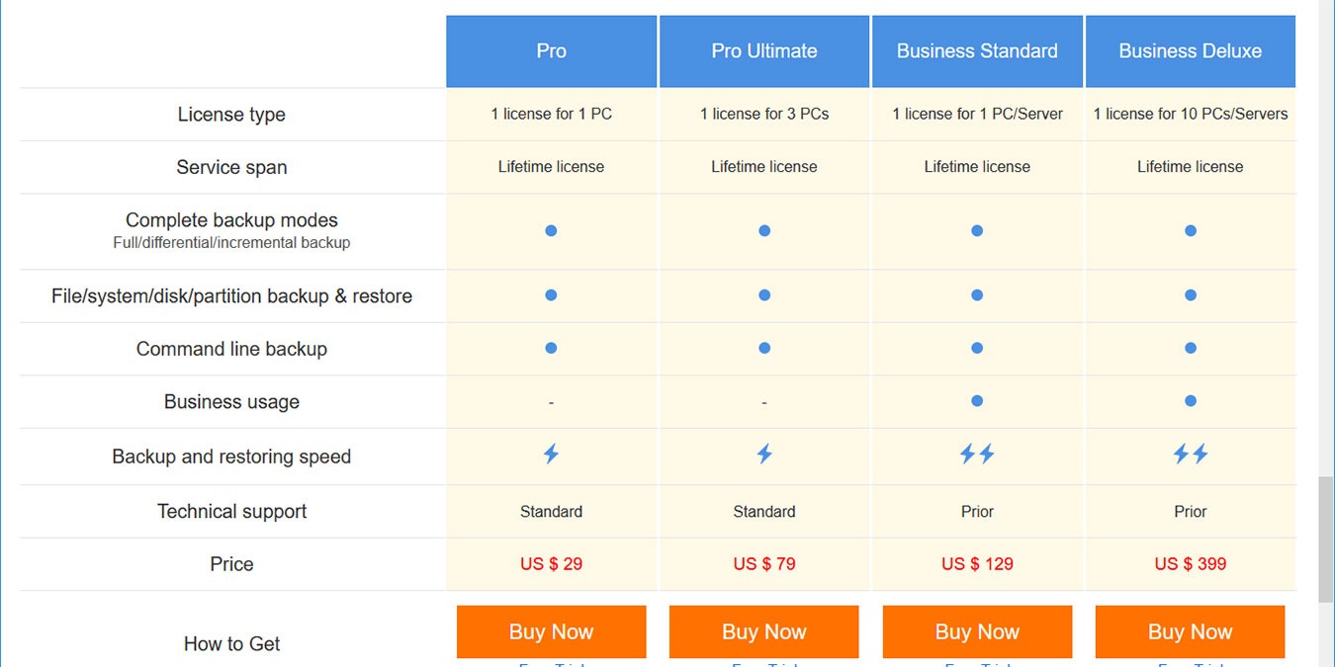Click the Complete backup modes dot for Pro

[551, 230]
